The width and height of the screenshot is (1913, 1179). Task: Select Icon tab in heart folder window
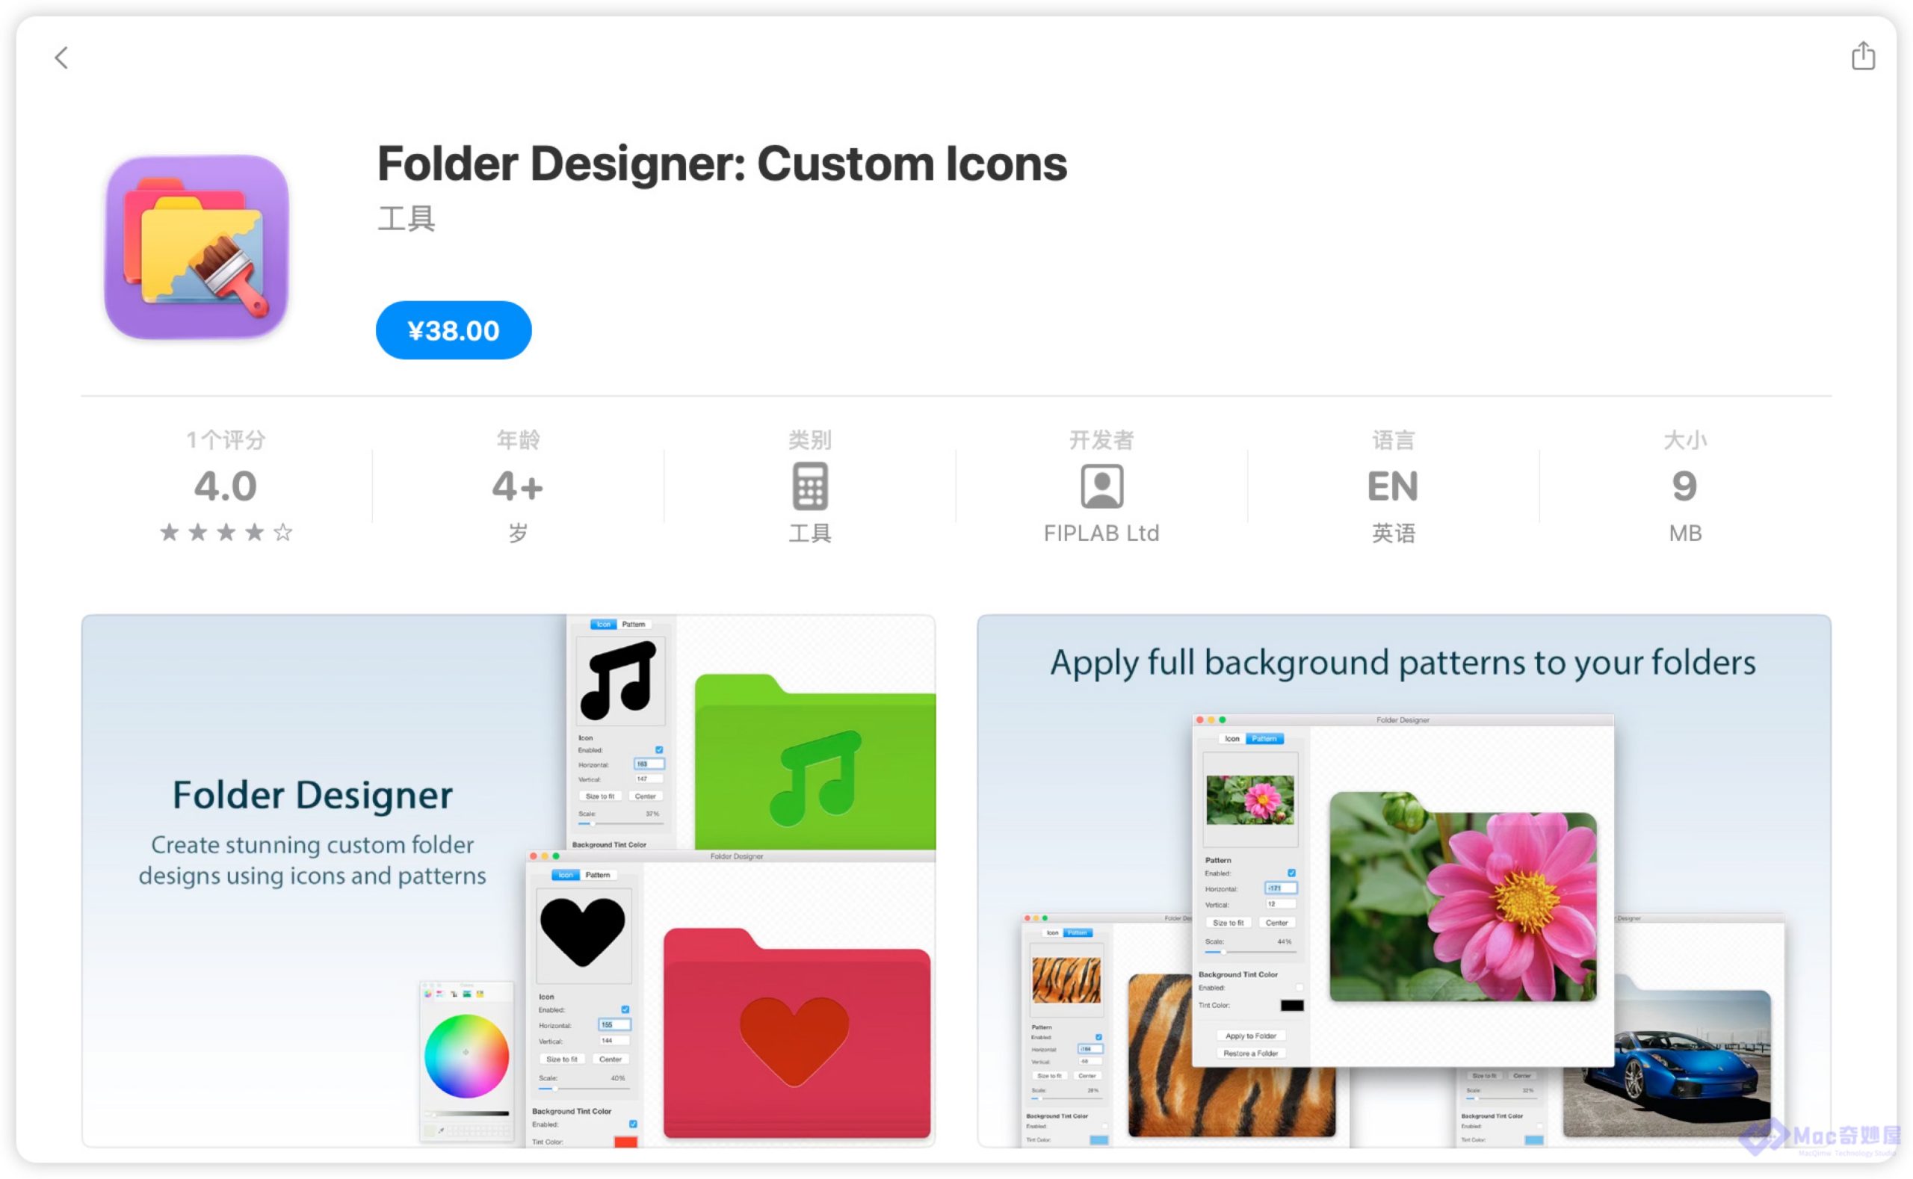[566, 875]
